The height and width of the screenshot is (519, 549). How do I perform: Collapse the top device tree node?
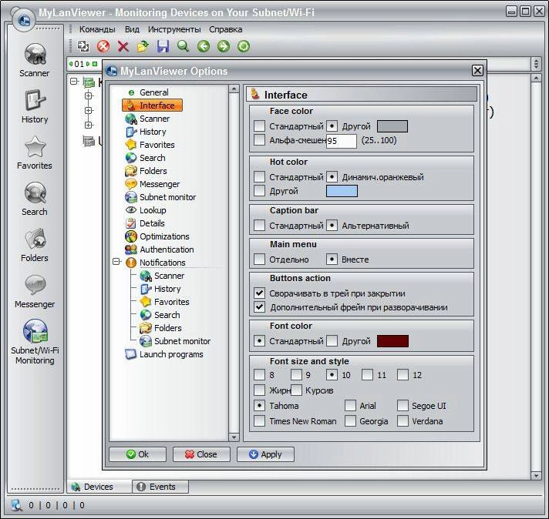coord(74,82)
